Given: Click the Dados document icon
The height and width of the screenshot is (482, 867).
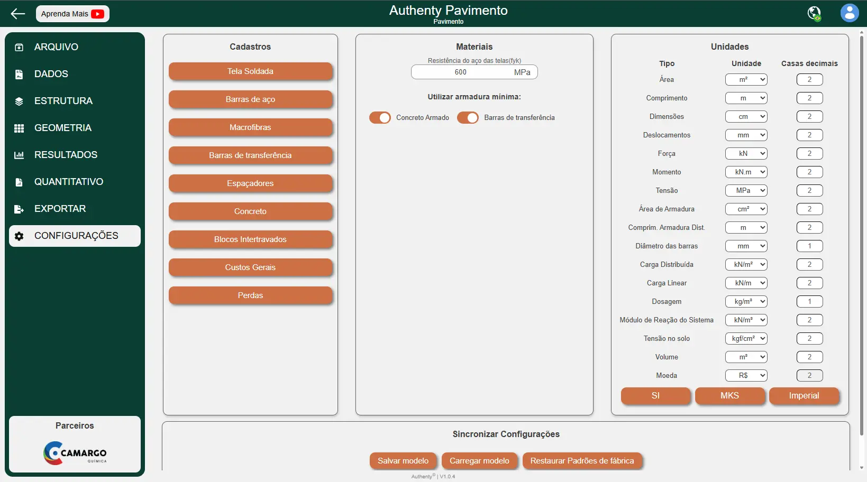Looking at the screenshot, I should click(x=19, y=75).
